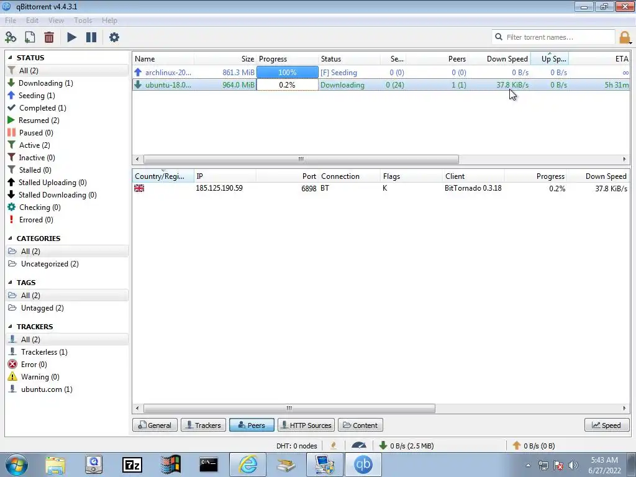Sort torrents by Name column header
The width and height of the screenshot is (636, 477).
[163, 59]
